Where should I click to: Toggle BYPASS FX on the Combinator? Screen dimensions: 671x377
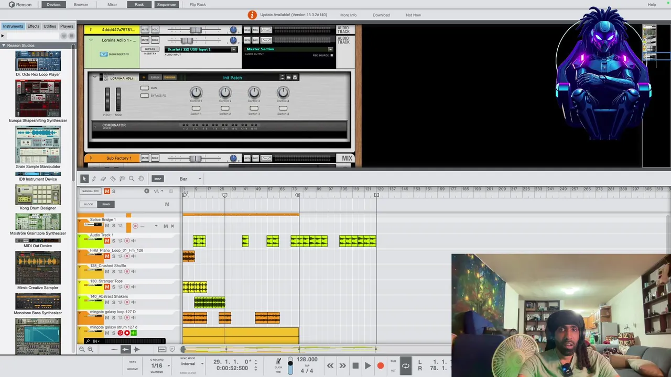tap(145, 96)
